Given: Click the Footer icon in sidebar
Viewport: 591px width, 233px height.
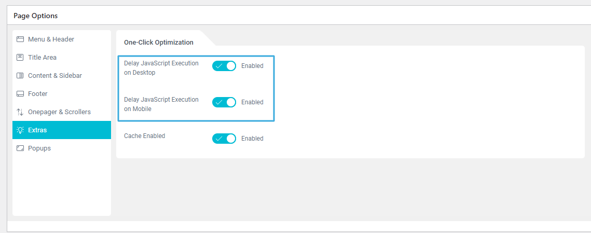Looking at the screenshot, I should point(20,94).
